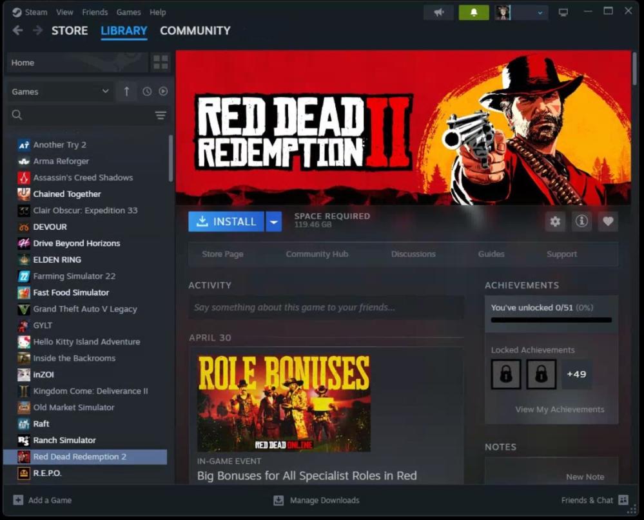Switch to collections grid view icon

(x=161, y=63)
